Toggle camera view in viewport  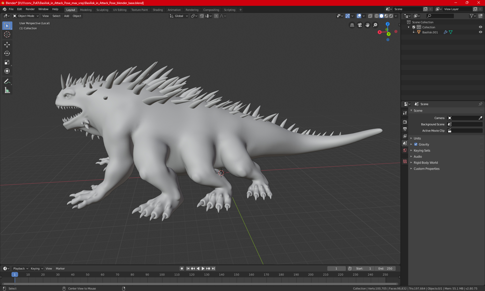pos(360,25)
